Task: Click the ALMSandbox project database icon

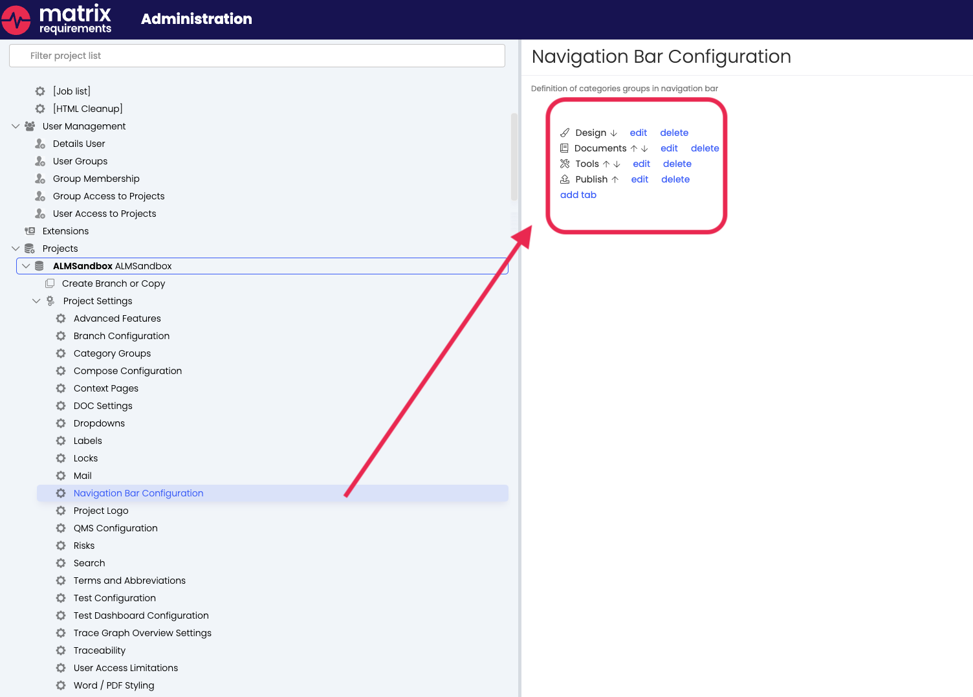Action: pyautogui.click(x=39, y=266)
